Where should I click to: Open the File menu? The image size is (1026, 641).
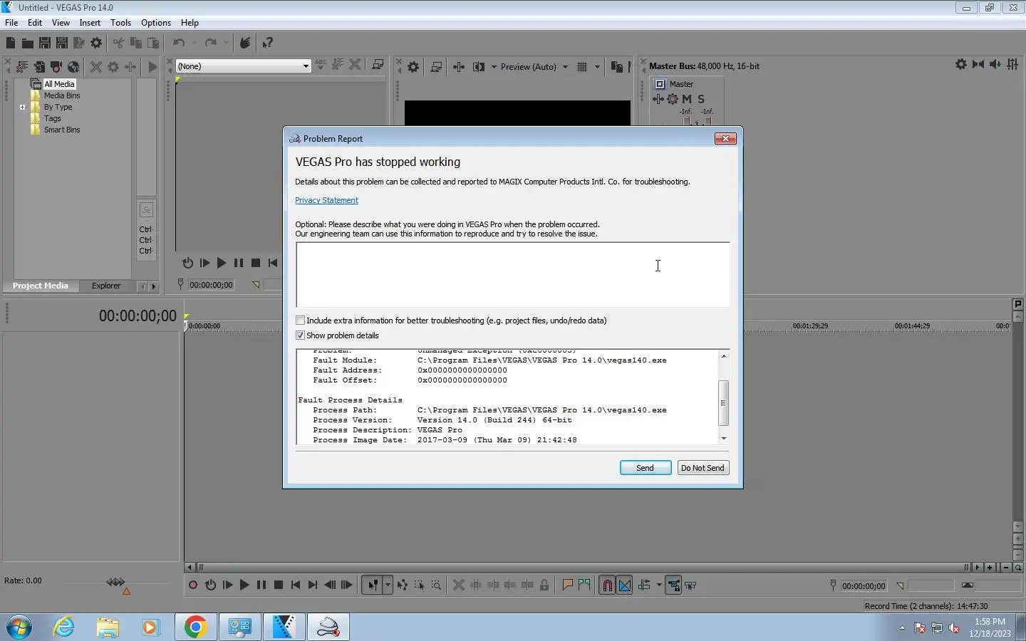click(x=11, y=23)
